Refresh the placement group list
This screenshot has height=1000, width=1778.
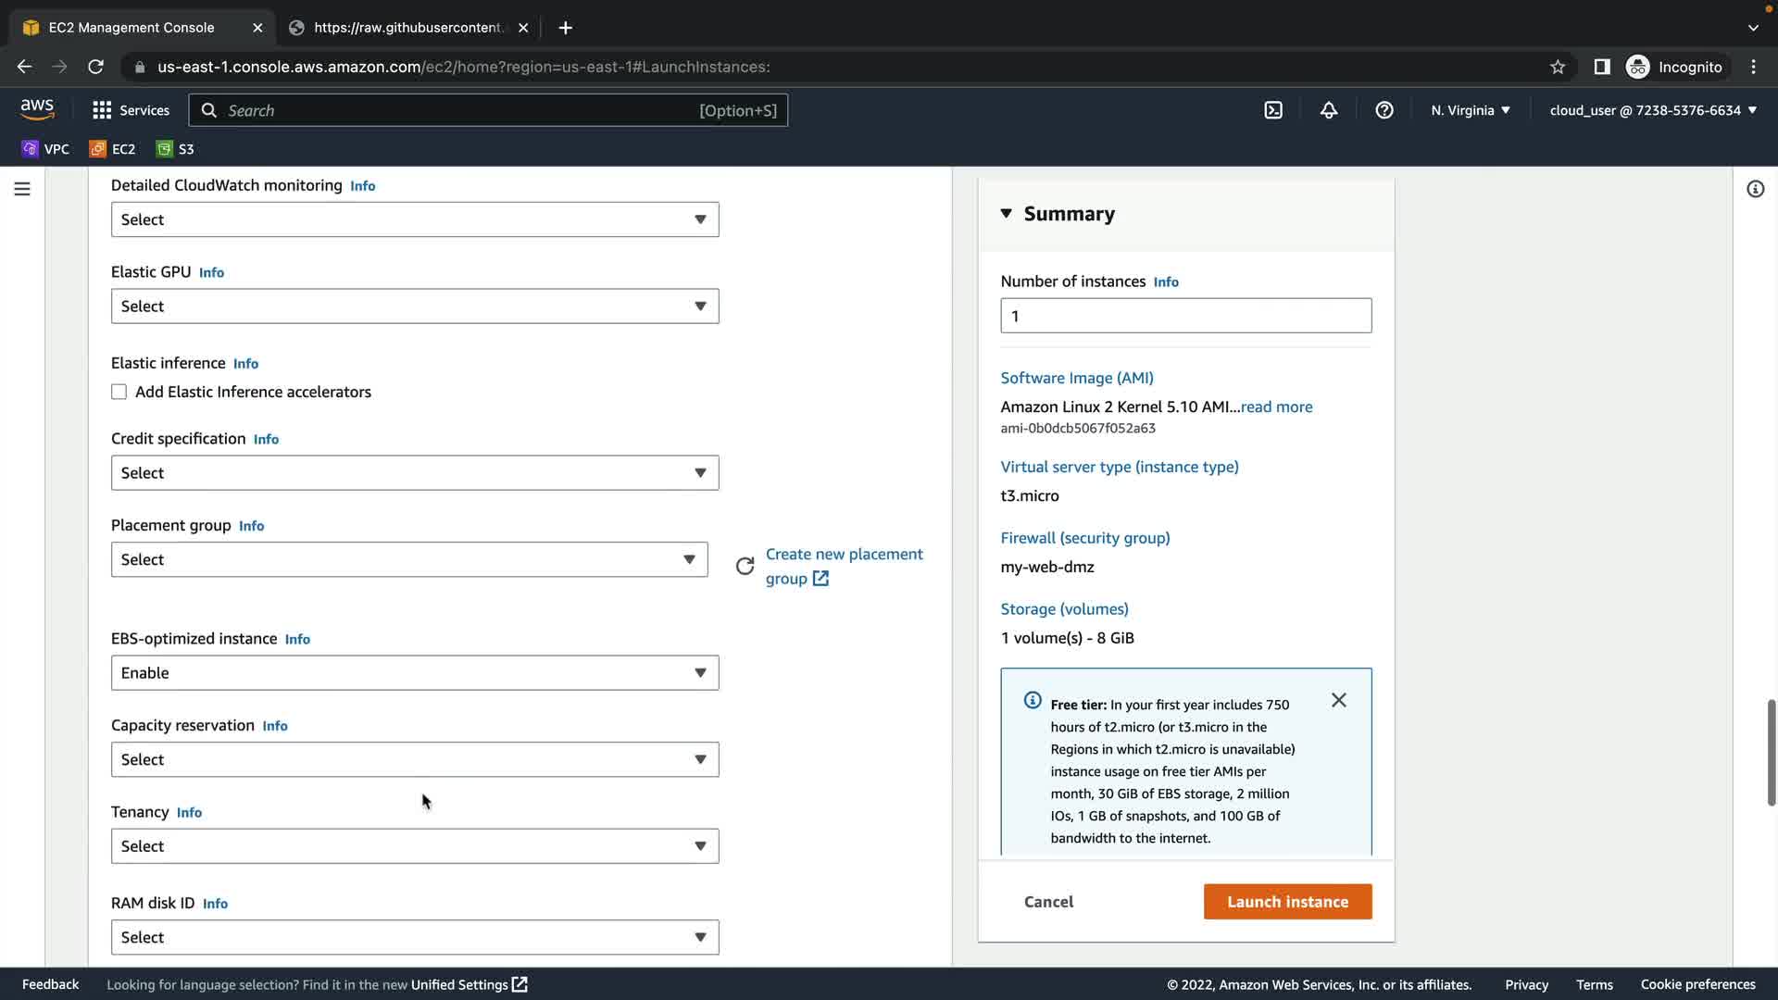[745, 566]
